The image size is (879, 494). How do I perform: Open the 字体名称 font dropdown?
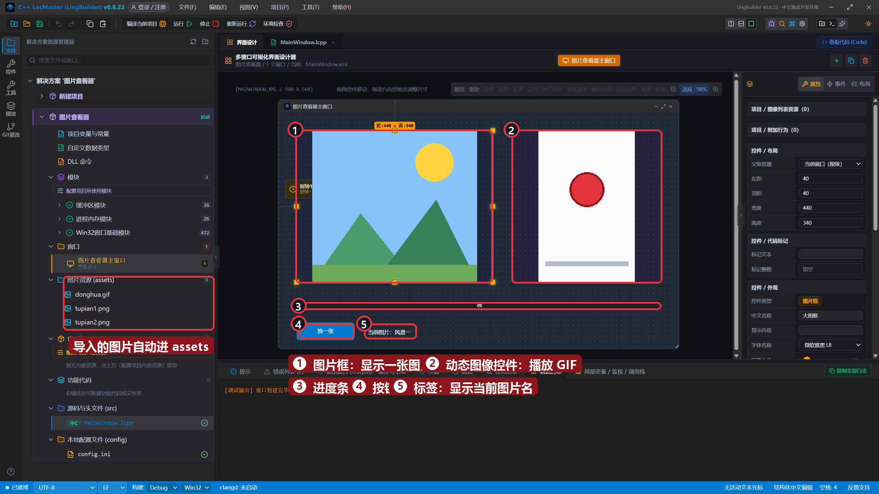click(830, 345)
